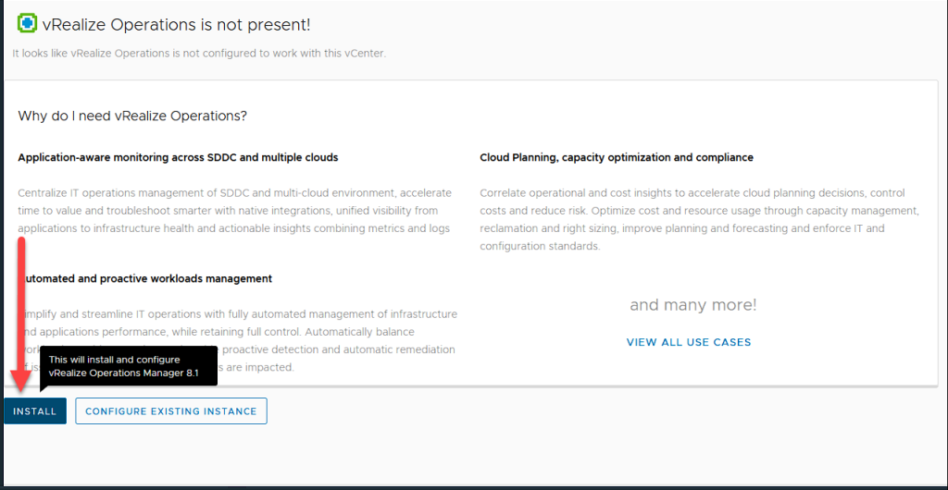Click the green vRealize Operations logo icon

27,23
